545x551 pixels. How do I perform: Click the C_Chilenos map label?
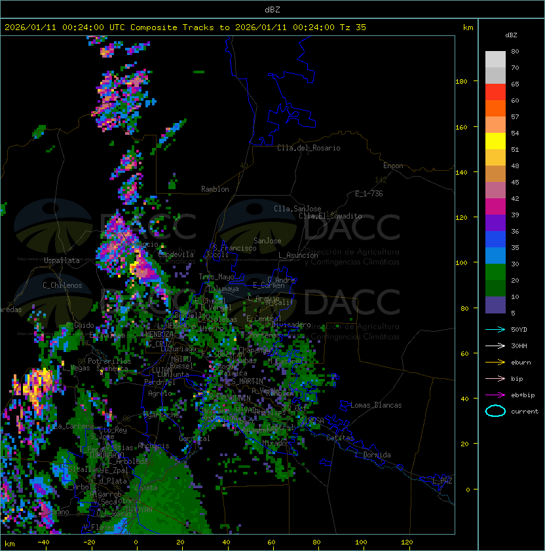click(x=62, y=285)
